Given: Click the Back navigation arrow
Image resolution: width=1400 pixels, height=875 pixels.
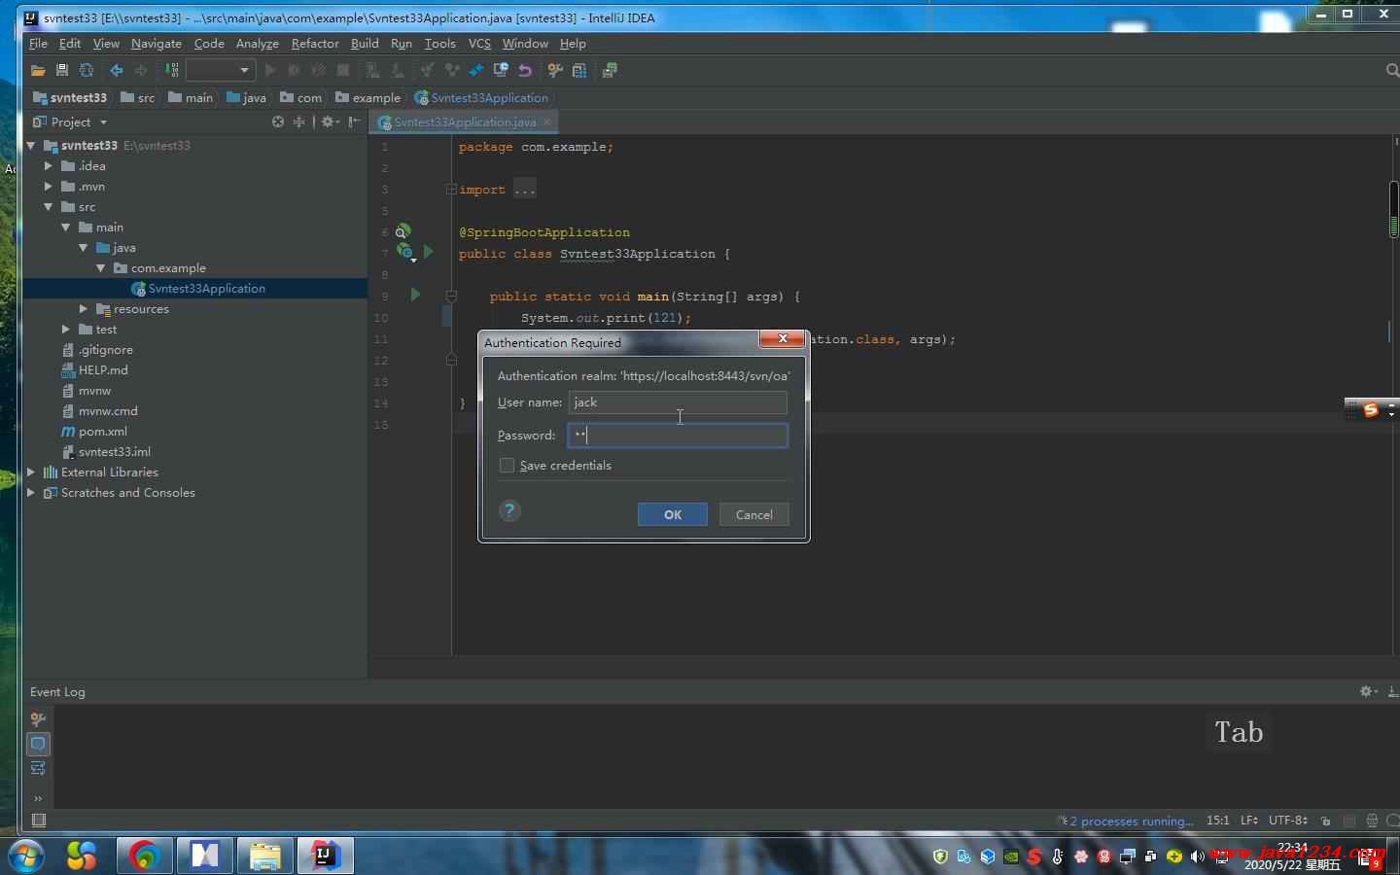Looking at the screenshot, I should point(117,70).
